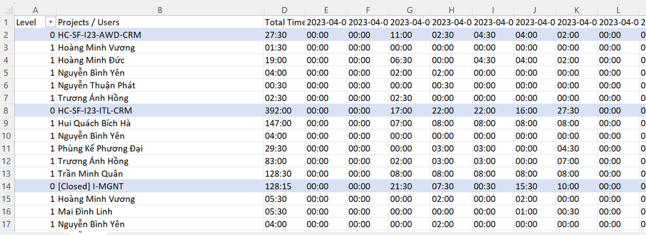
Task: Select Phùng Kế Phương Đại name cell
Action: point(160,148)
